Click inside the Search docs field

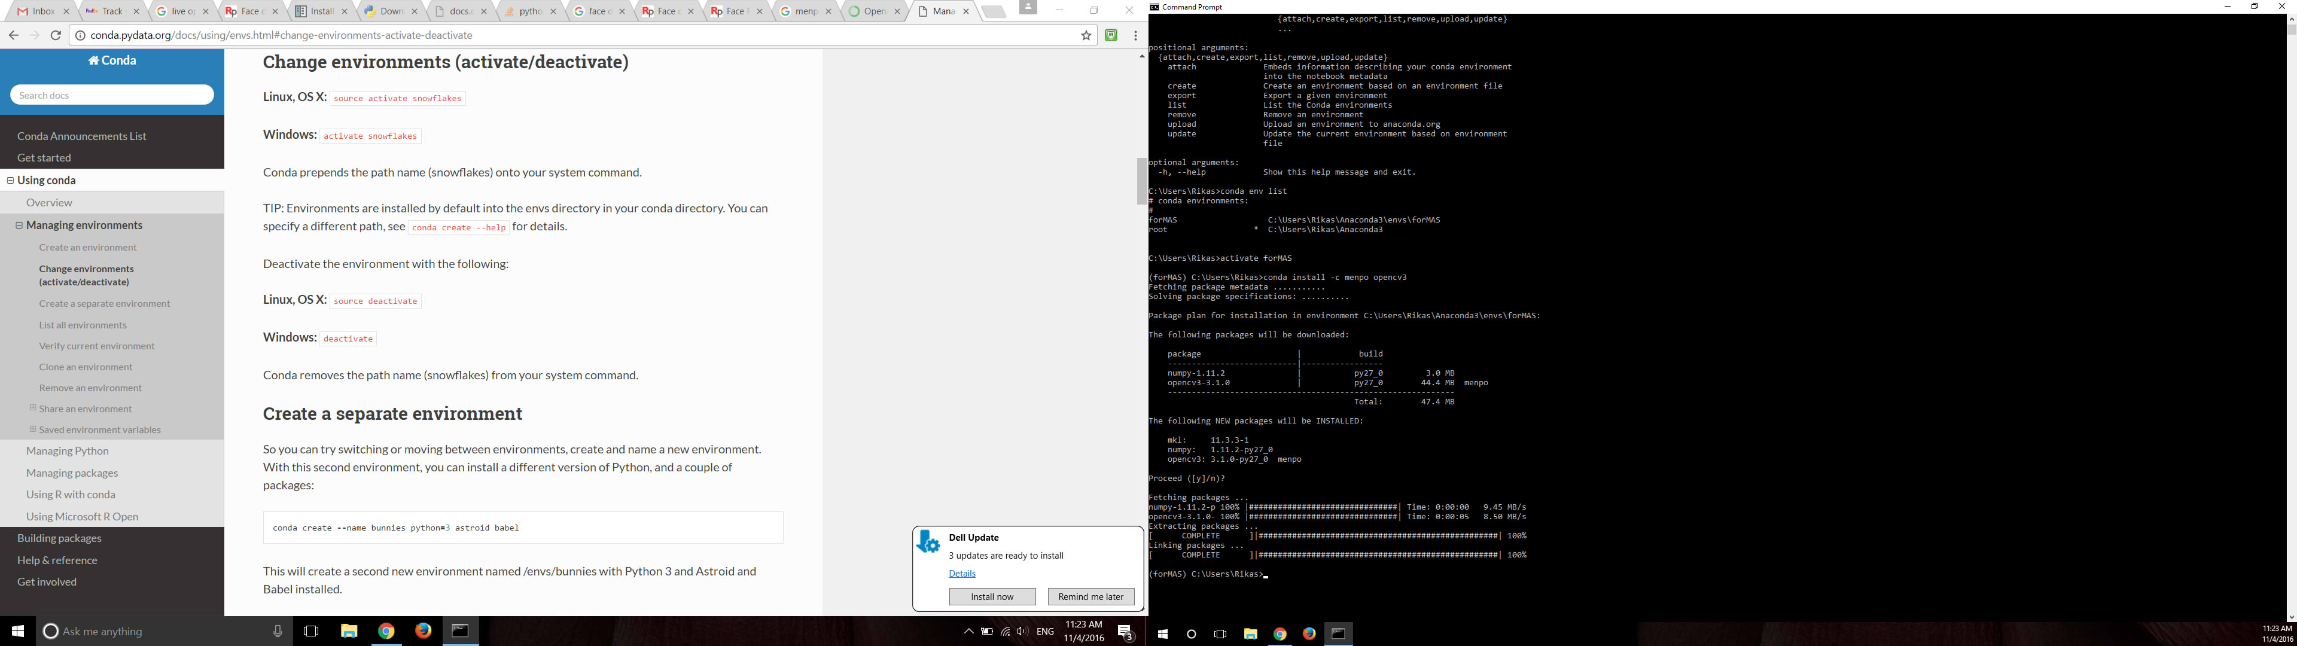(111, 95)
